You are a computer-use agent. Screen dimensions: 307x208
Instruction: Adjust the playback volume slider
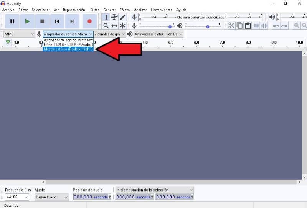(203, 26)
